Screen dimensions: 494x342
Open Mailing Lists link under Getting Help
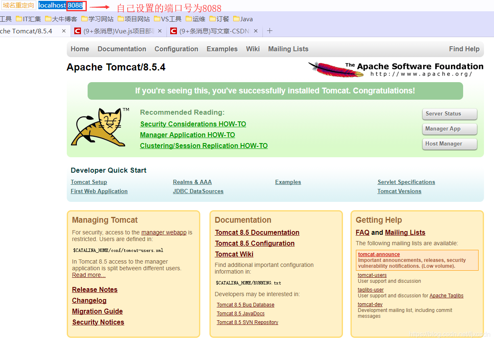[405, 232]
